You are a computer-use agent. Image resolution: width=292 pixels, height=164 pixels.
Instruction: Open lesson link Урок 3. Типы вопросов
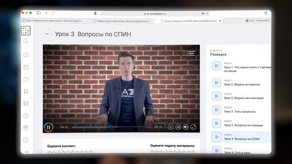coord(240,112)
